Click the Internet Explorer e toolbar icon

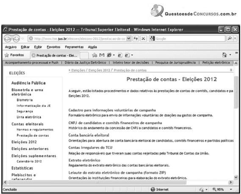click(109, 55)
